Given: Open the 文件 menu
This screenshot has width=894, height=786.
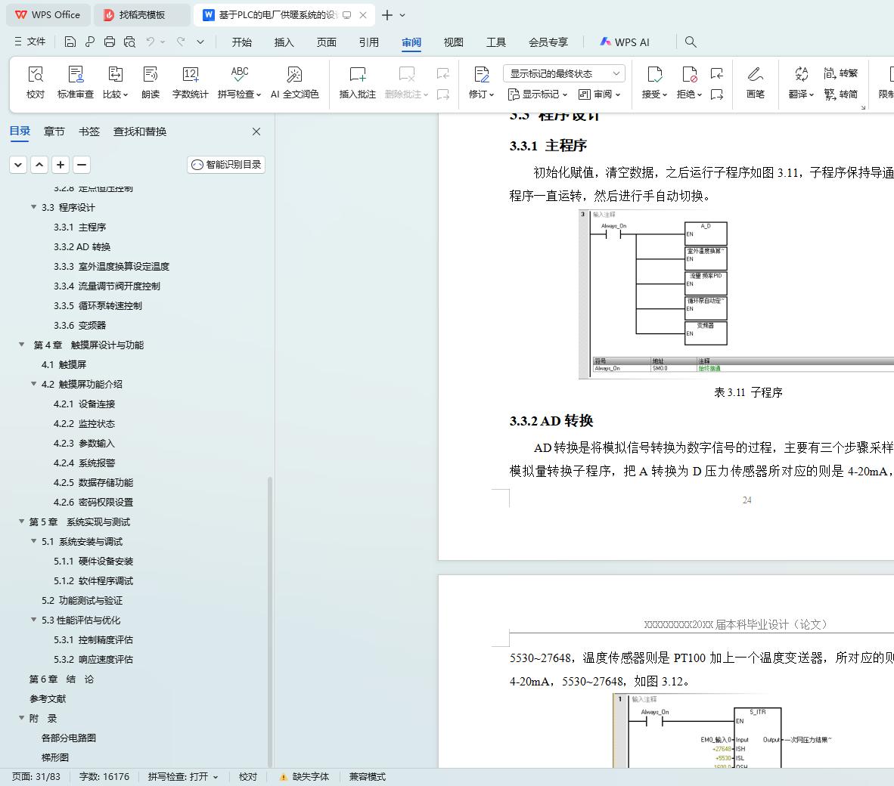Looking at the screenshot, I should coord(29,42).
